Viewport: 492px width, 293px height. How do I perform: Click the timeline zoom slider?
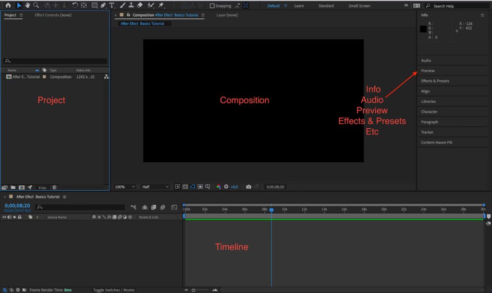tap(194, 290)
